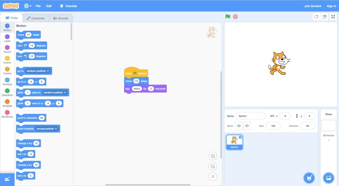Click Choose a Sprite button
The height and width of the screenshot is (186, 339).
[309, 178]
